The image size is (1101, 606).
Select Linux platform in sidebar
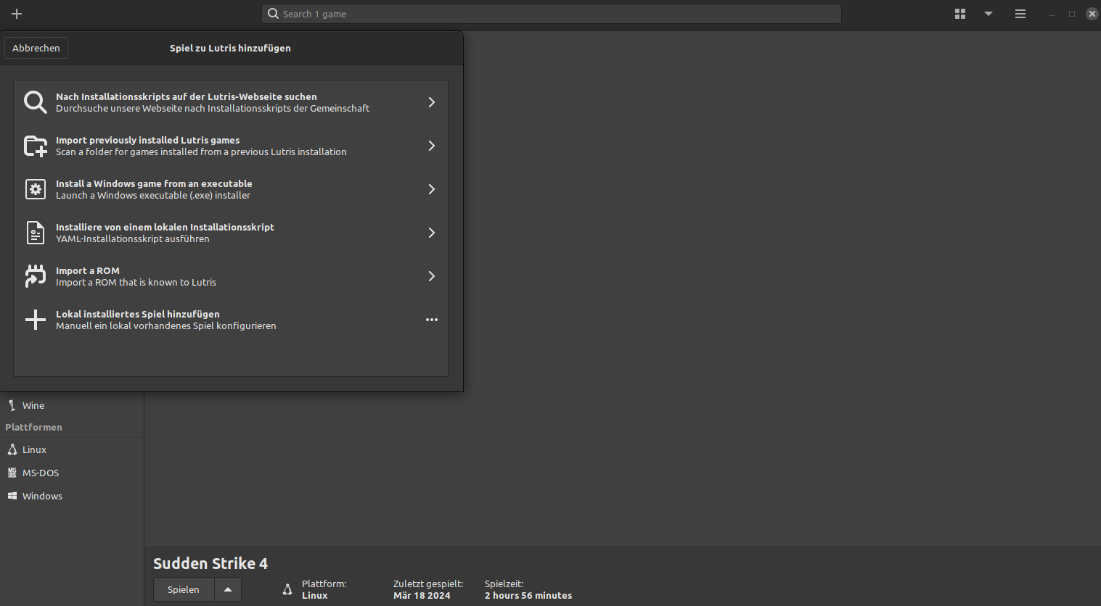pyautogui.click(x=72, y=449)
